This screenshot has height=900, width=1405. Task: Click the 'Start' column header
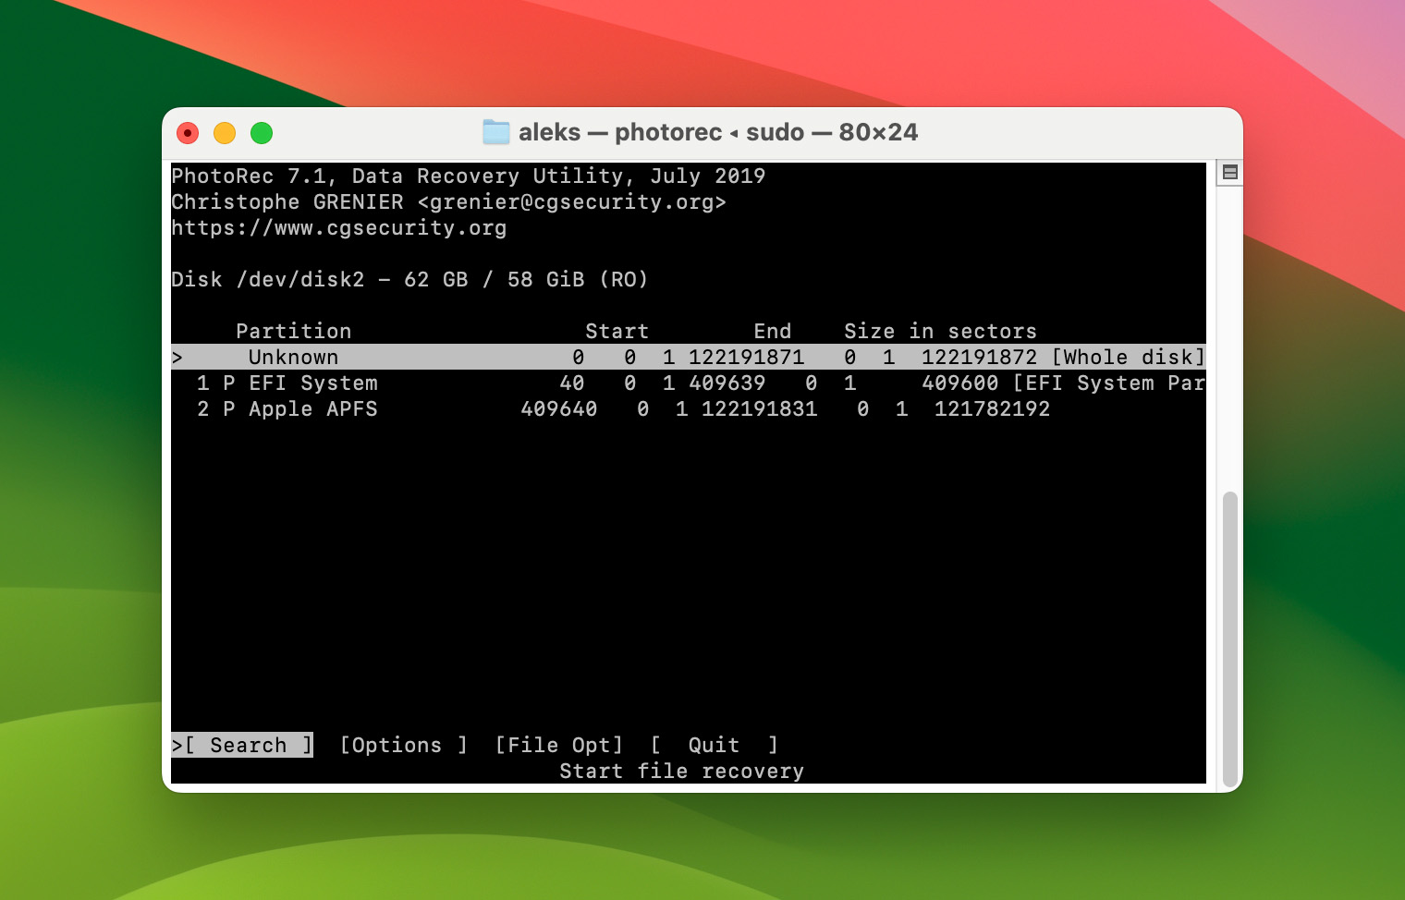(x=617, y=331)
